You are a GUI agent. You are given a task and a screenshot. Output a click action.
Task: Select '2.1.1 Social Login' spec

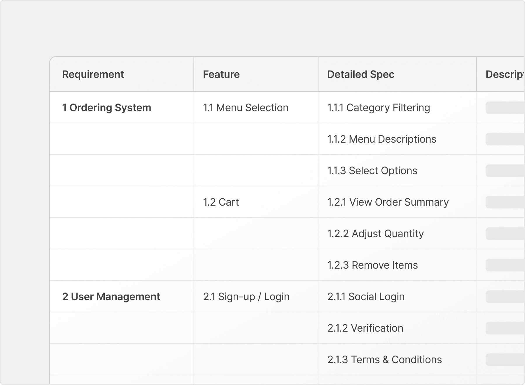397,297
